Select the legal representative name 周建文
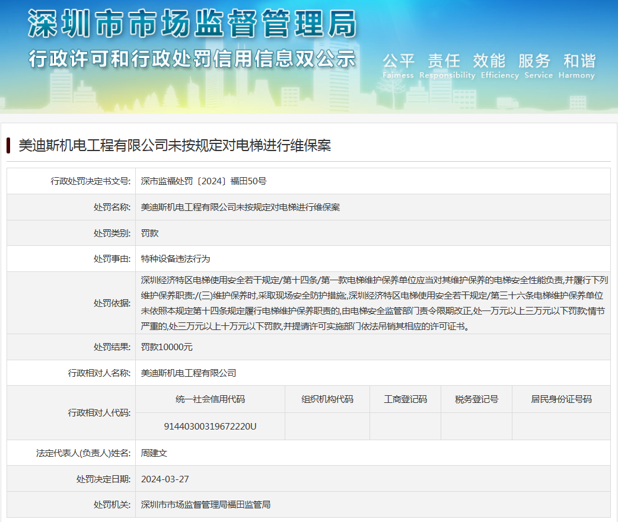Image resolution: width=618 pixels, height=522 pixels. [x=154, y=453]
